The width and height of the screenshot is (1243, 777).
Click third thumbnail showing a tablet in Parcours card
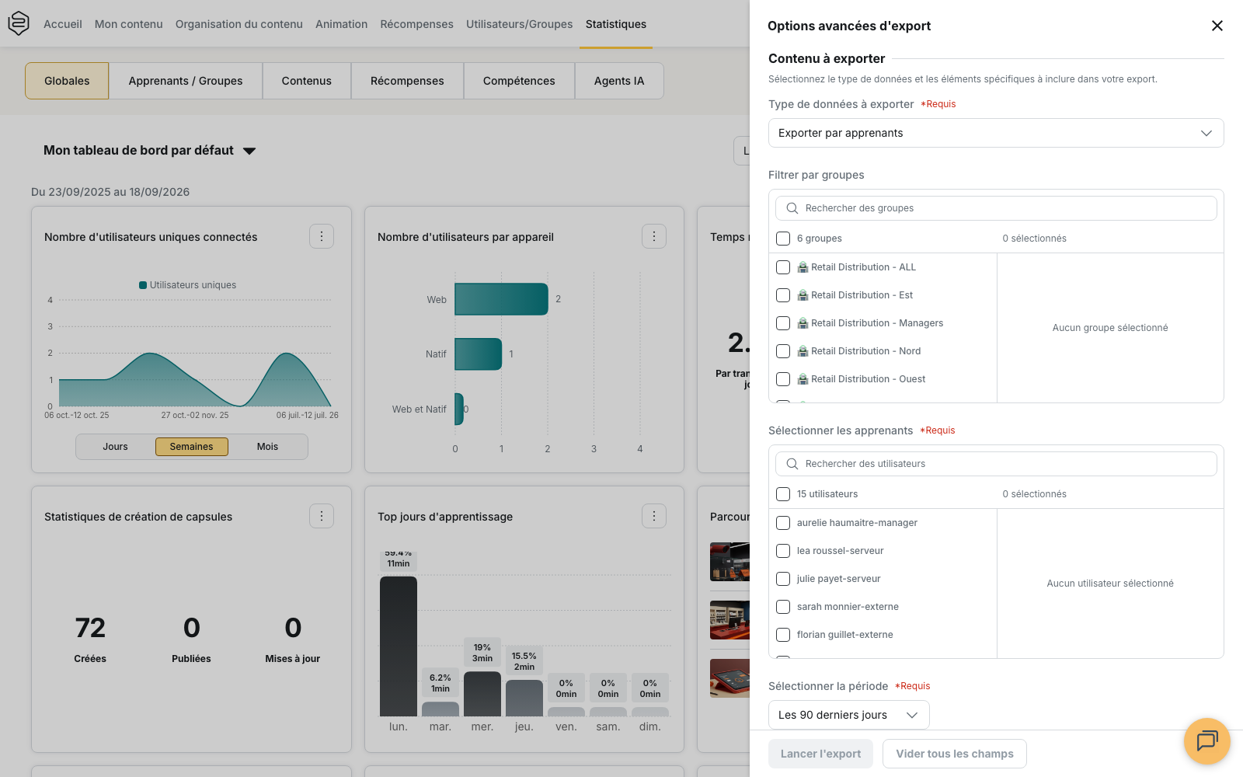tap(730, 678)
